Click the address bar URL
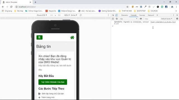 click(27, 7)
